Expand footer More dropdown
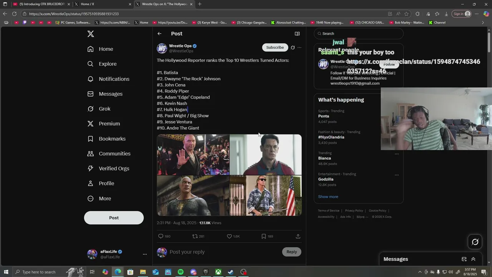This screenshot has width=492, height=277. (x=362, y=217)
